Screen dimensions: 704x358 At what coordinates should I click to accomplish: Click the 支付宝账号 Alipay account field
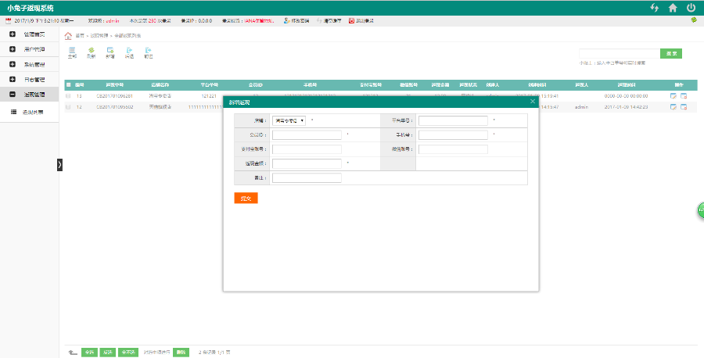tap(307, 149)
